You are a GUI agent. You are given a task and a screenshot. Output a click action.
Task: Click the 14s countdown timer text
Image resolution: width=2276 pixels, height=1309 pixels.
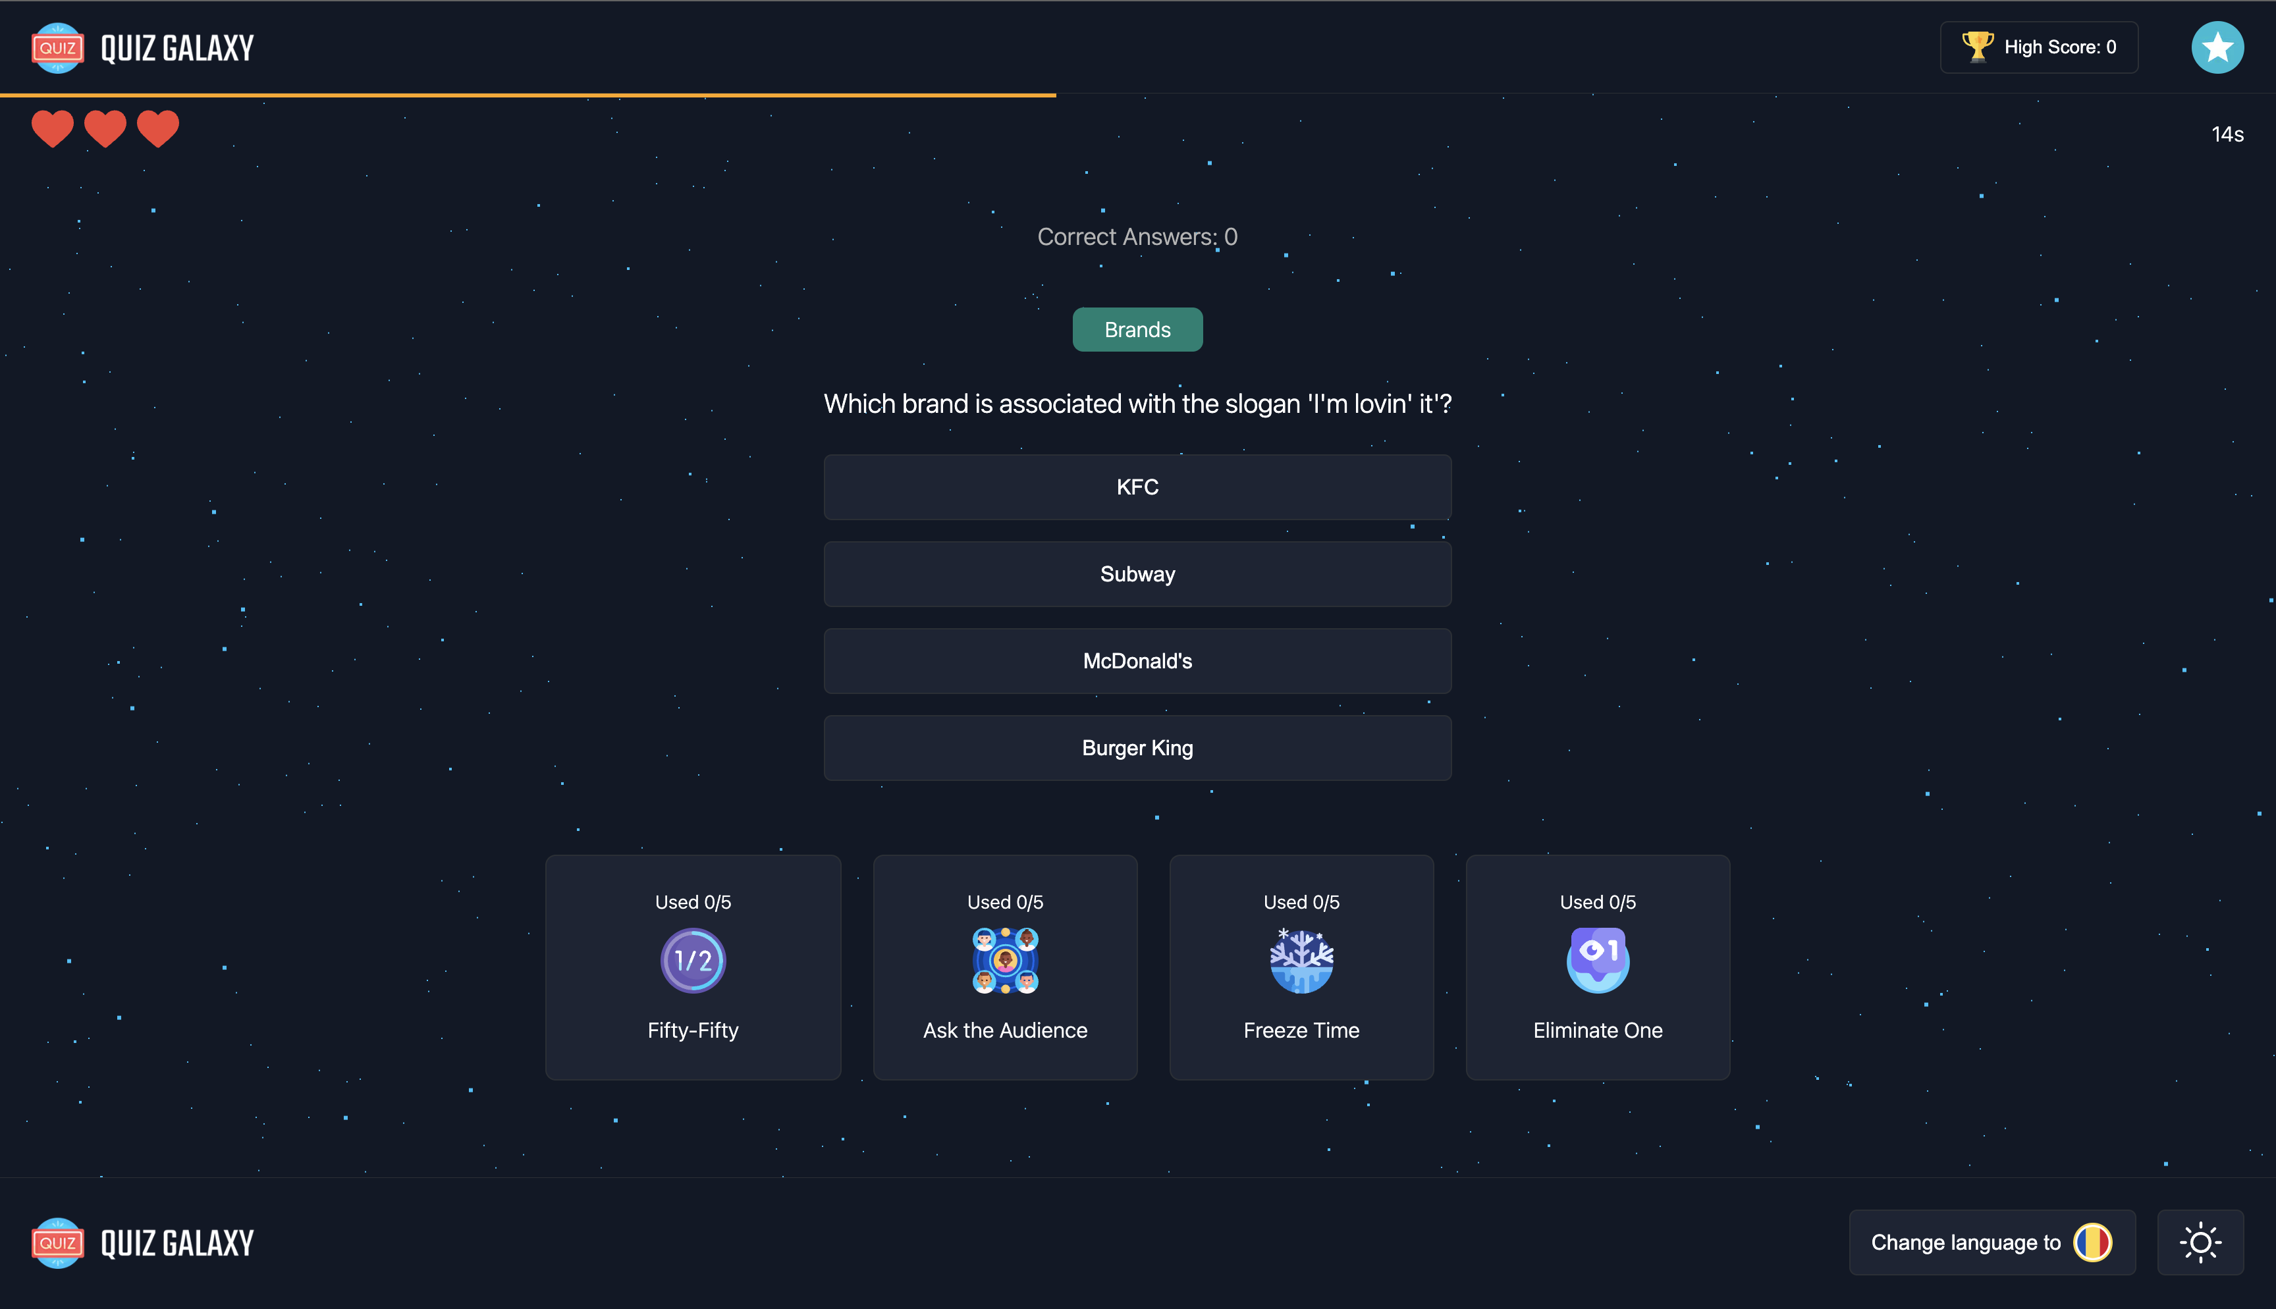coord(2227,135)
